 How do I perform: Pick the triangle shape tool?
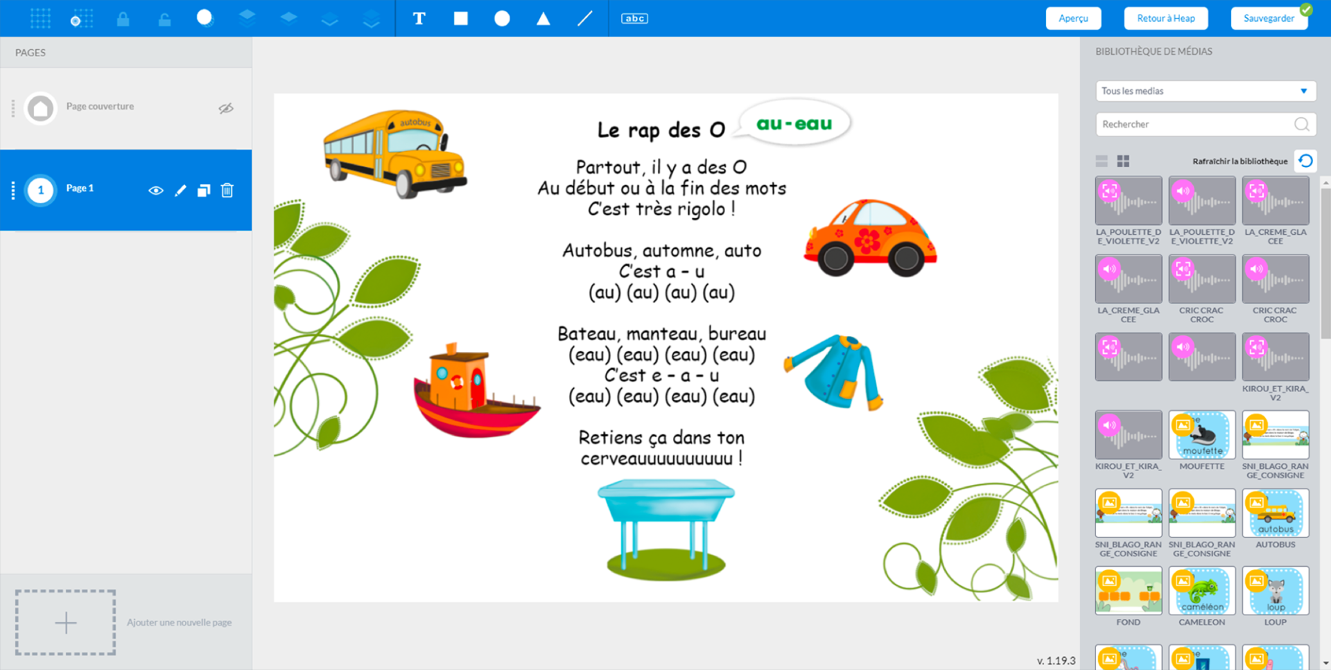point(543,19)
